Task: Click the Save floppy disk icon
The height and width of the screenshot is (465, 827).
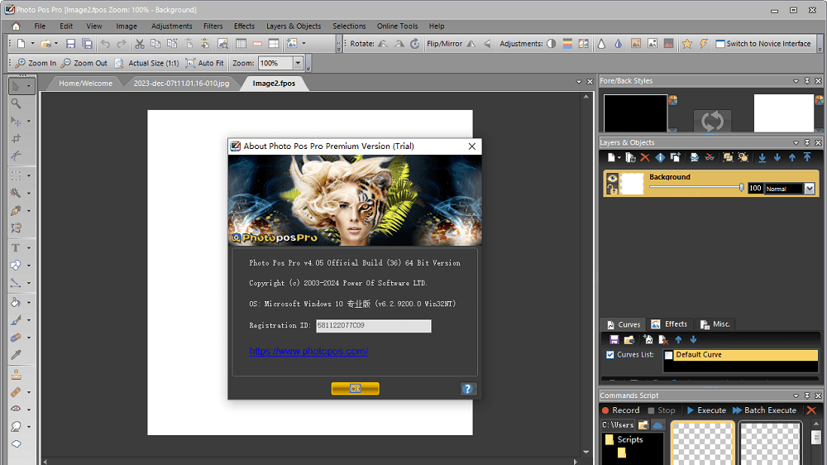Action: tap(70, 44)
